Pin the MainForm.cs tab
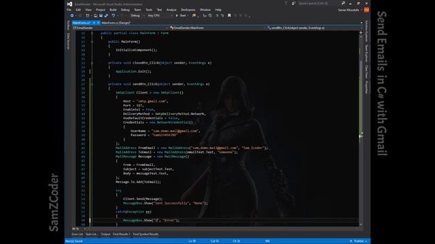 (x=94, y=22)
